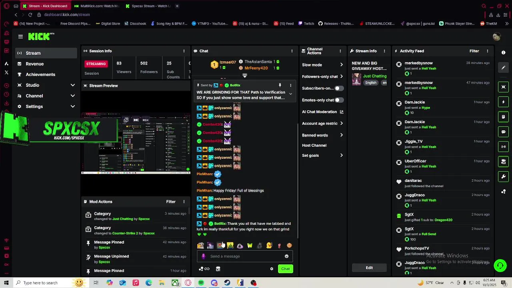Click Just Chatting category in Stream info

tap(375, 76)
